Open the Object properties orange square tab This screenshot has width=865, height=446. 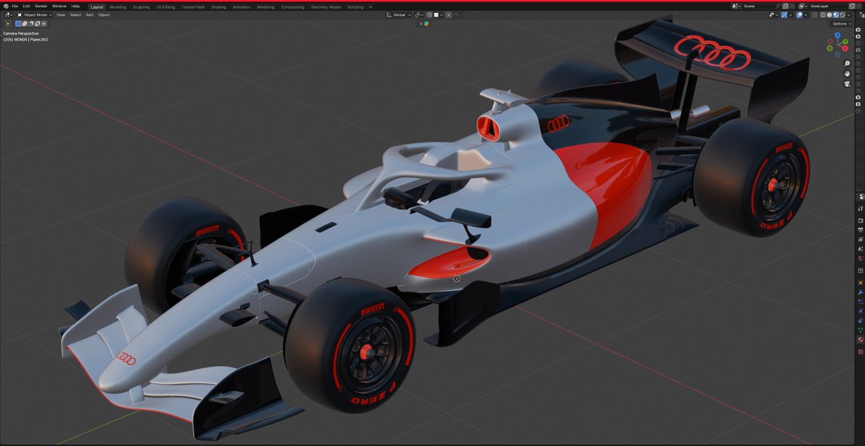860,283
